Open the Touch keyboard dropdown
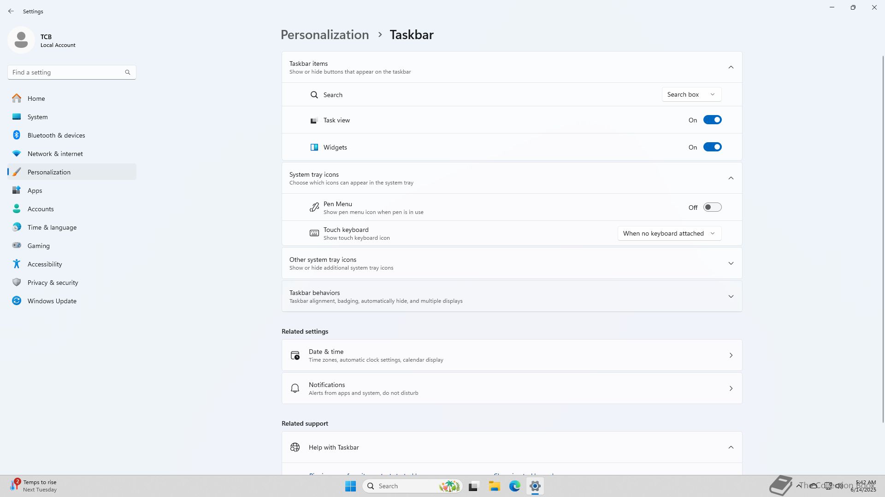This screenshot has height=497, width=885. [x=669, y=233]
